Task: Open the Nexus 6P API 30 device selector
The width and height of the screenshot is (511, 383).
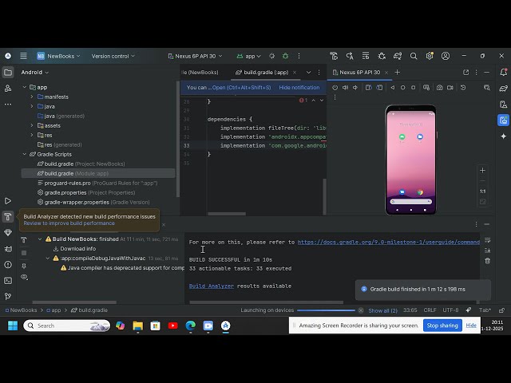Action: [195, 56]
